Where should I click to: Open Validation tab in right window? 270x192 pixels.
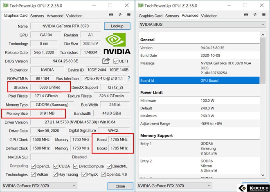tap(209, 16)
